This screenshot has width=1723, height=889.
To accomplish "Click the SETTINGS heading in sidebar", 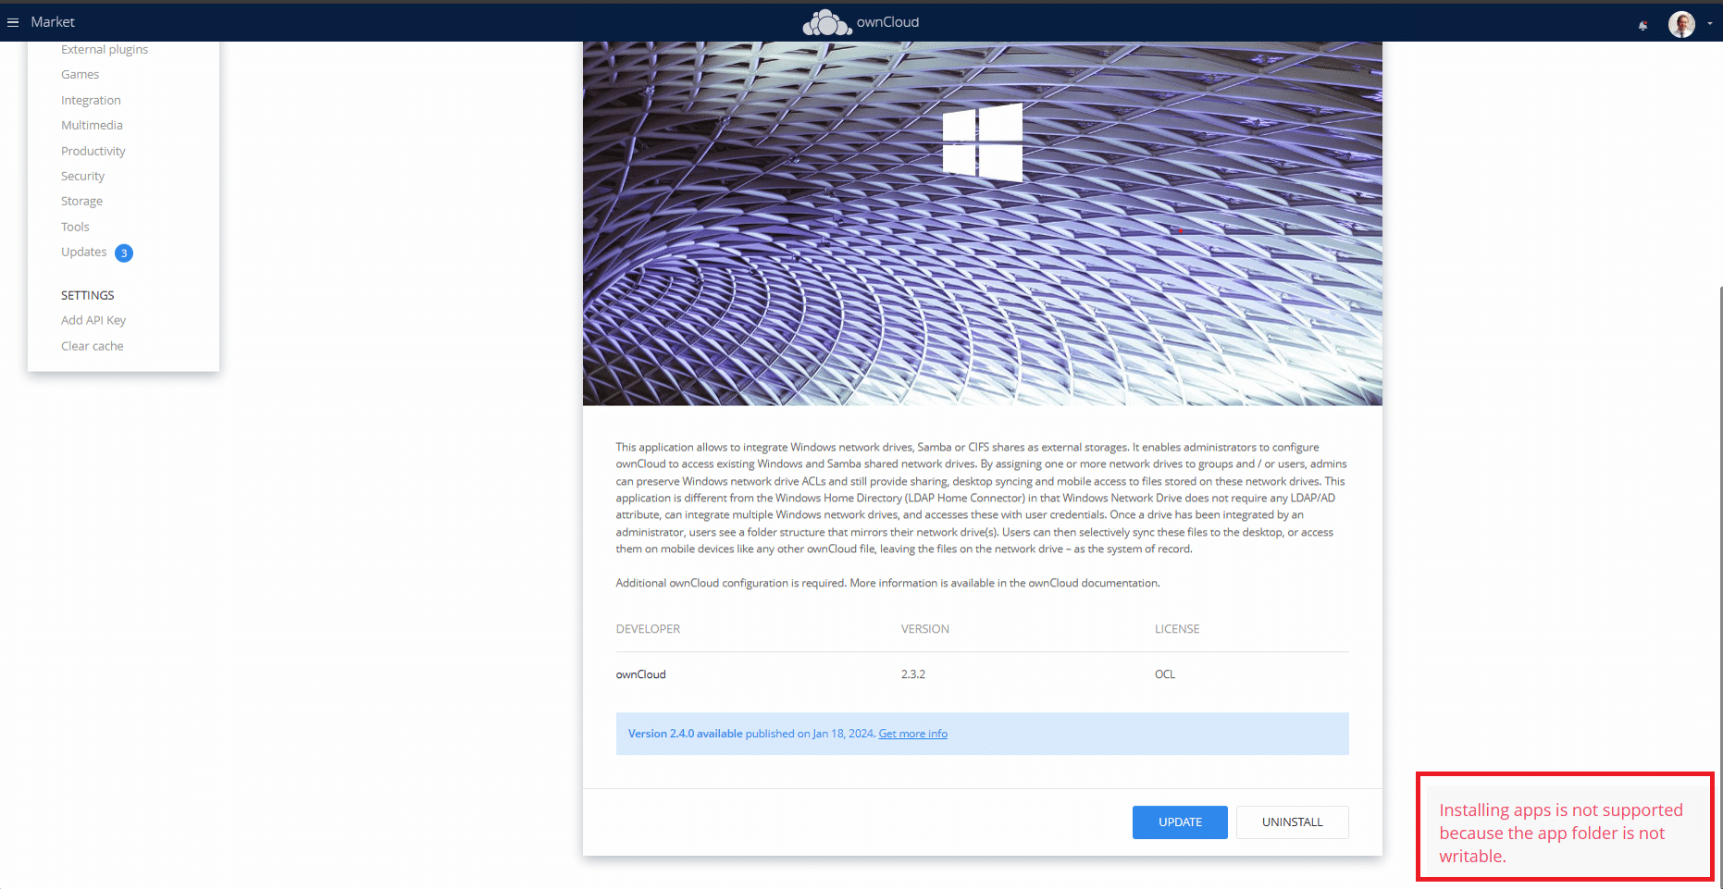I will click(88, 295).
